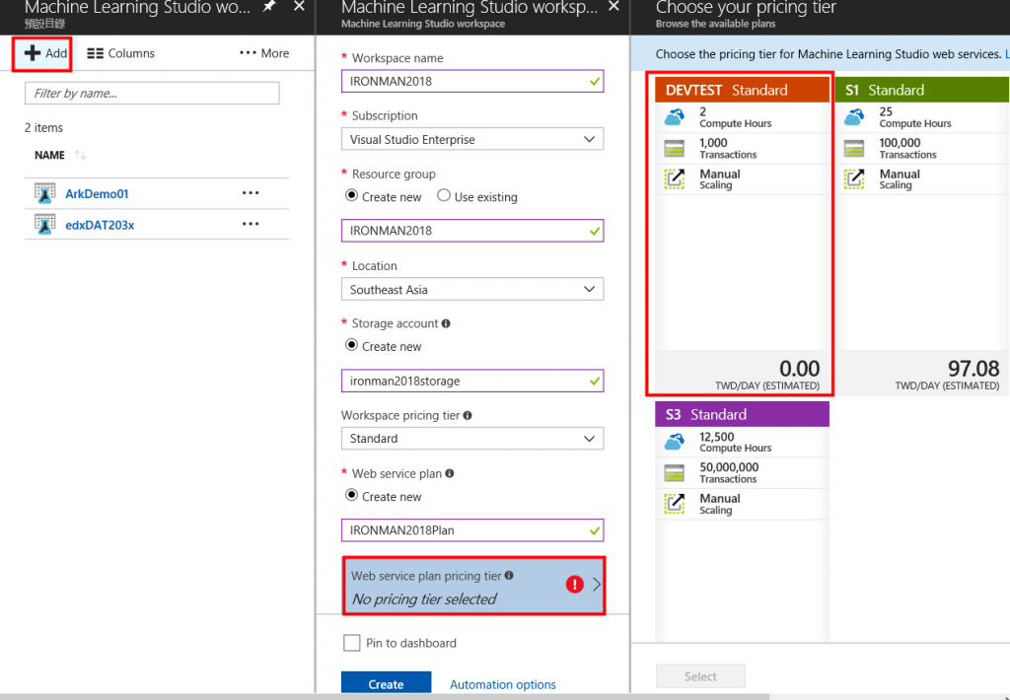Click DEVTEST Manual Scaling icon
1010x700 pixels.
click(x=675, y=179)
